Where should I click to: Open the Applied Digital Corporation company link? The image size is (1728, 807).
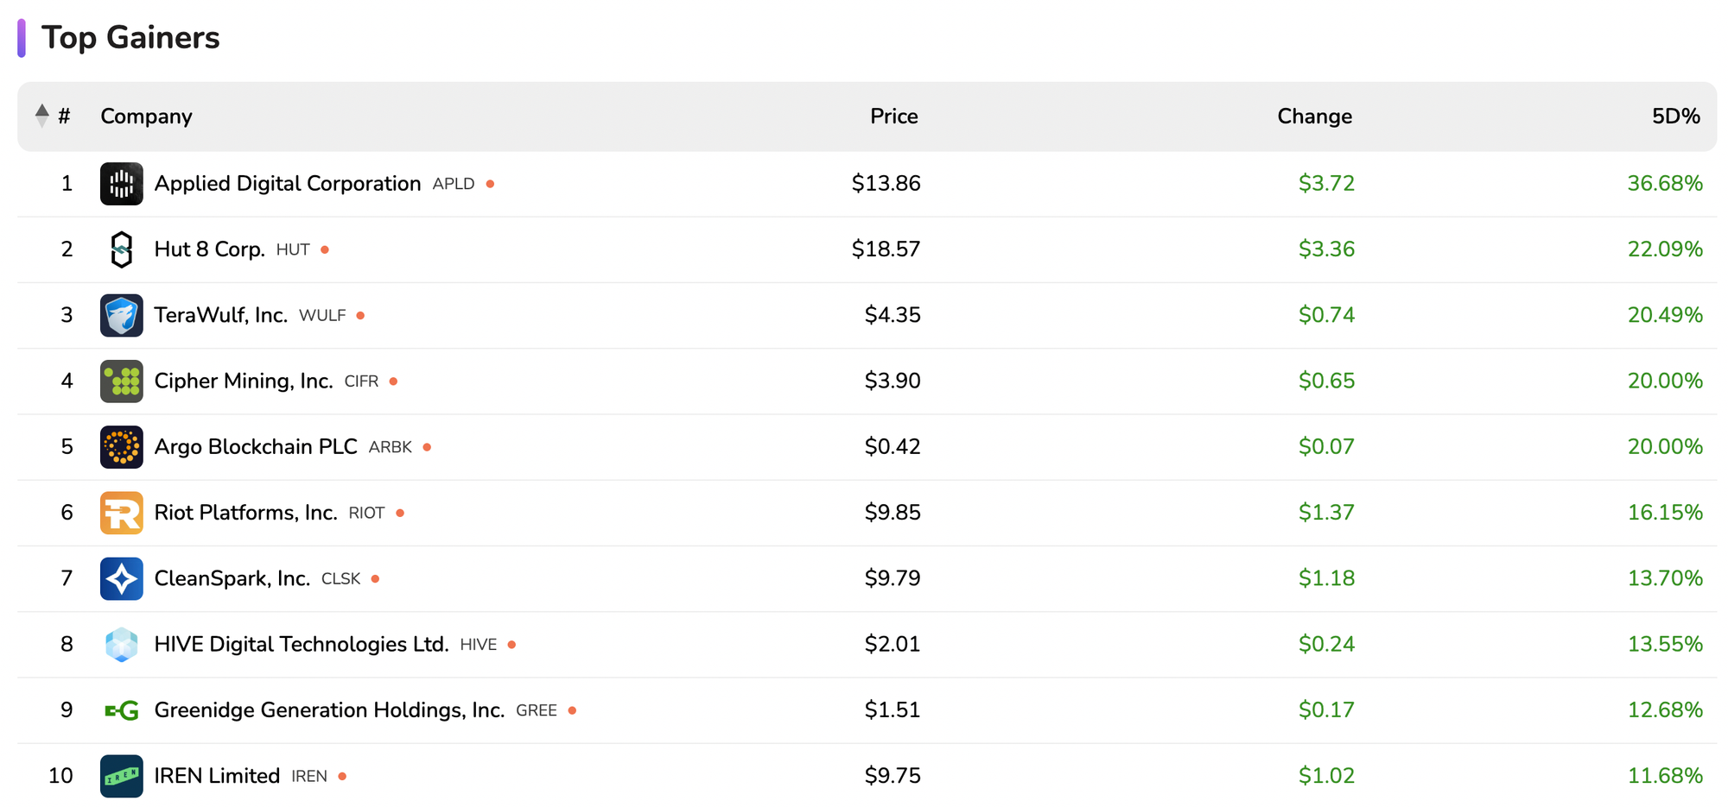pyautogui.click(x=287, y=184)
